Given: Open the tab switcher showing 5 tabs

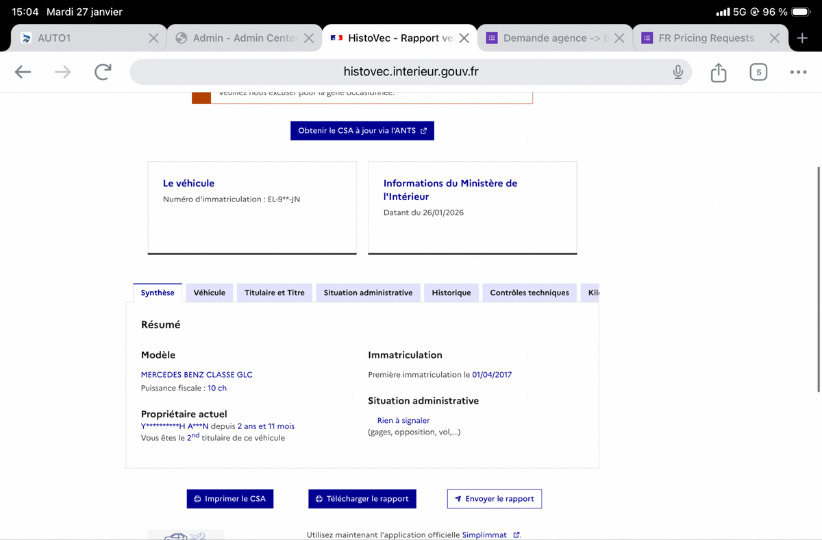Looking at the screenshot, I should click(x=758, y=72).
